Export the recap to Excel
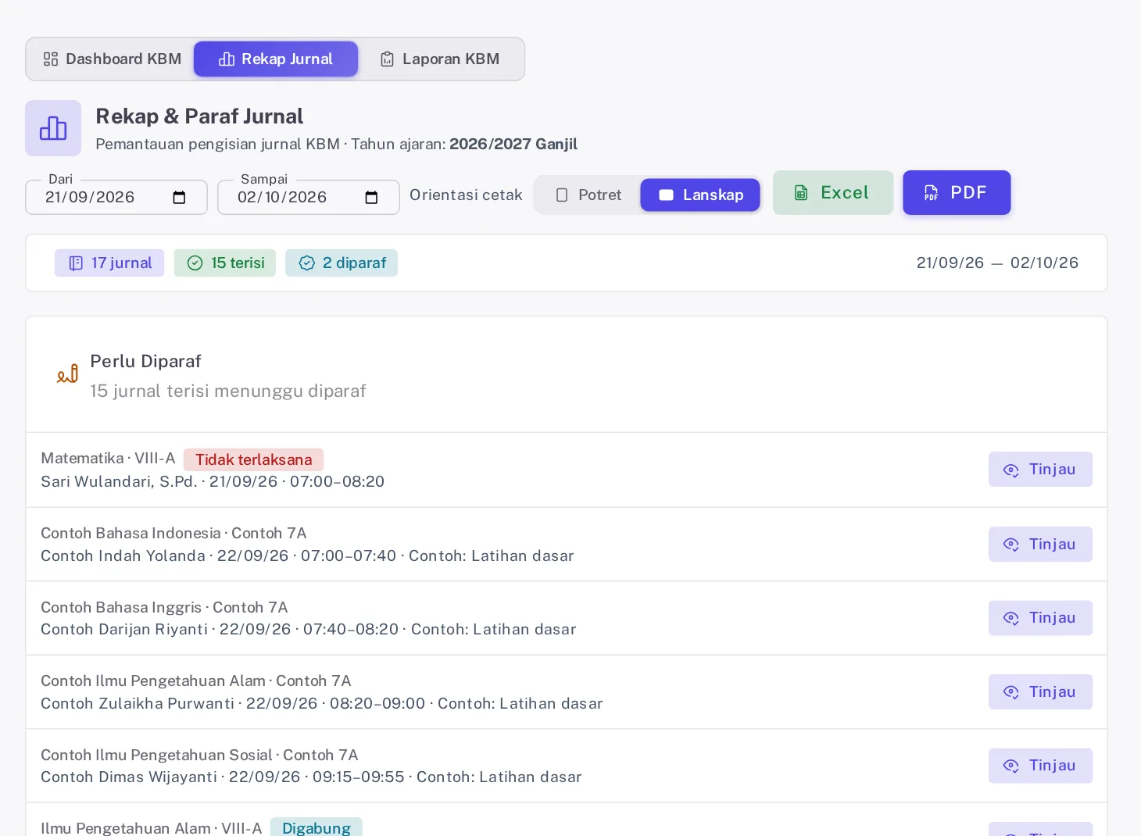The image size is (1141, 836). pyautogui.click(x=833, y=192)
